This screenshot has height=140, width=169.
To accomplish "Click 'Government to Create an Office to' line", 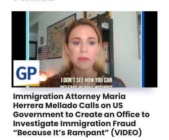I will pyautogui.click(x=81, y=114).
